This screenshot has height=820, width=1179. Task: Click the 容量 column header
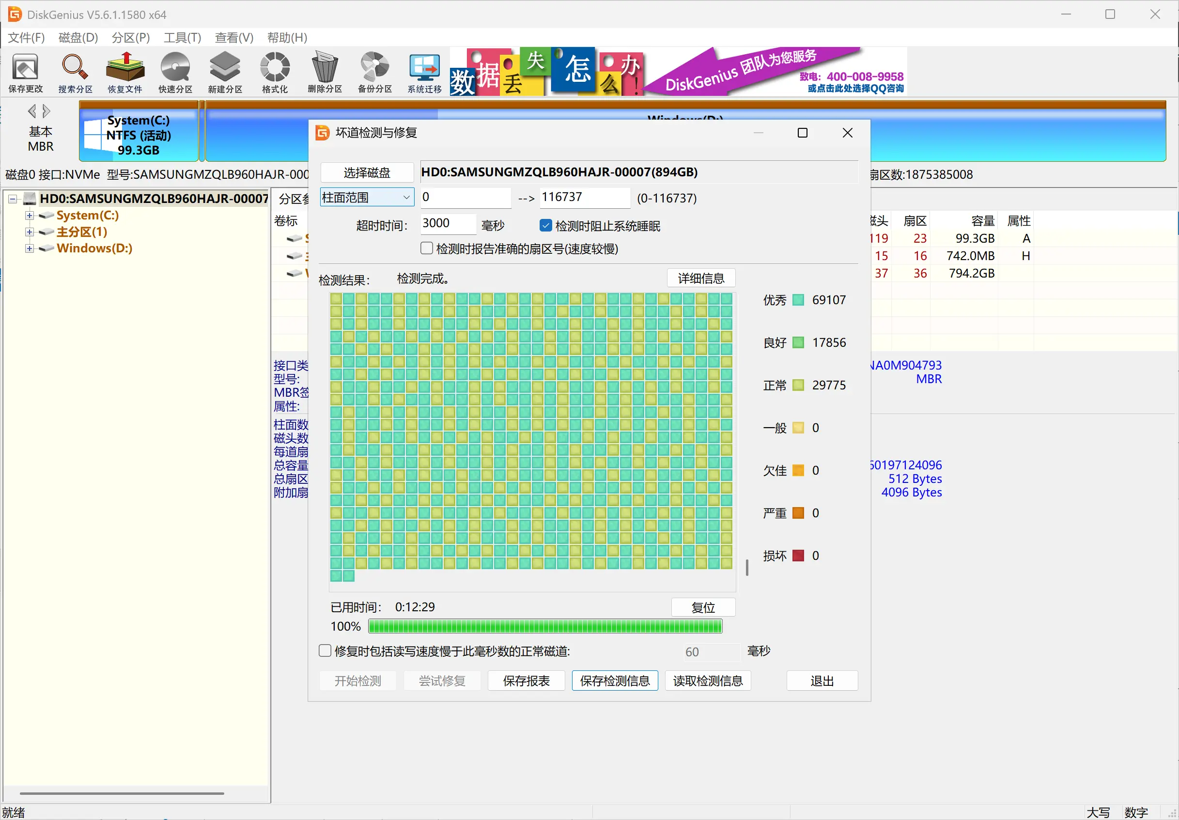tap(964, 221)
